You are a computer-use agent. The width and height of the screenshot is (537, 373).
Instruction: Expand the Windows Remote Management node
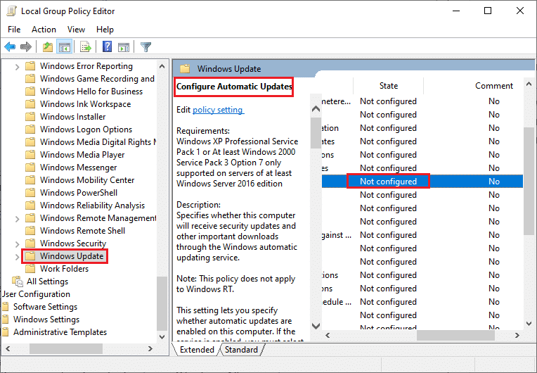(17, 218)
